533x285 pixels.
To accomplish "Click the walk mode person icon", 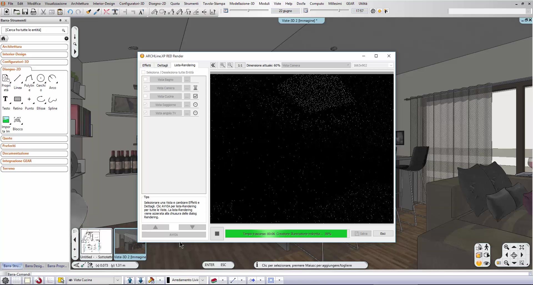I will tap(486, 247).
